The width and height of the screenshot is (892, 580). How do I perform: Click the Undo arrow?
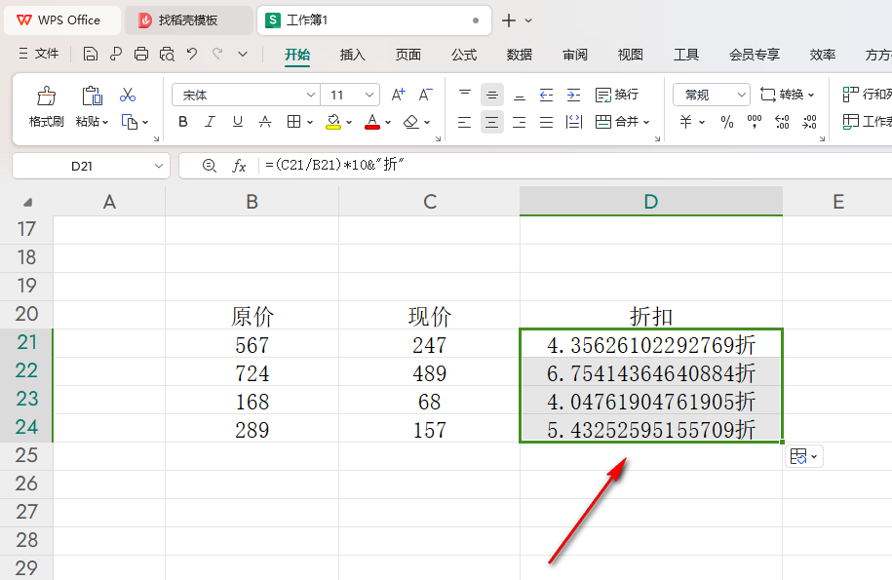point(192,54)
